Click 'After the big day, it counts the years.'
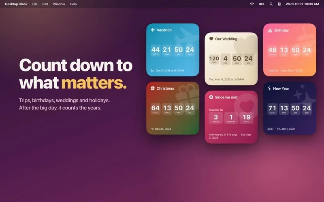Image resolution: width=324 pixels, height=202 pixels. (60, 108)
